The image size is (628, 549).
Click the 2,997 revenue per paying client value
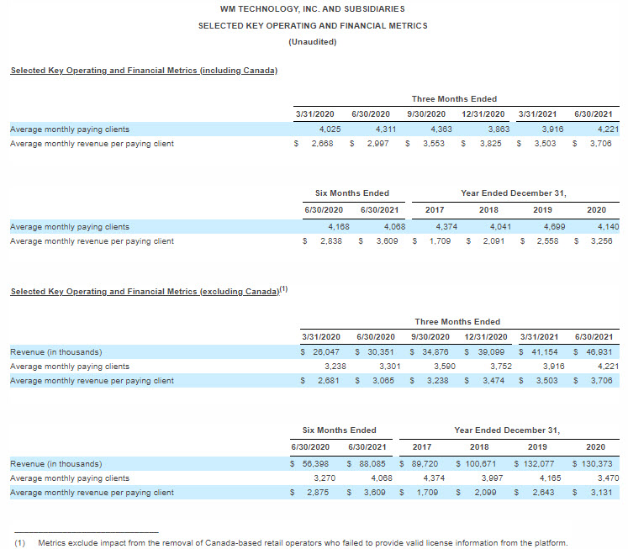(x=377, y=144)
